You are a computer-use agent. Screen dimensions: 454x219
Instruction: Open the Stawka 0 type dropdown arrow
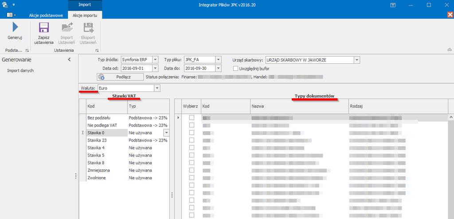167,133
